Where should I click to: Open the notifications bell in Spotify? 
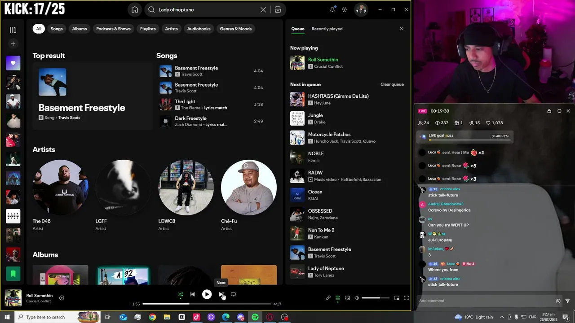click(x=332, y=9)
